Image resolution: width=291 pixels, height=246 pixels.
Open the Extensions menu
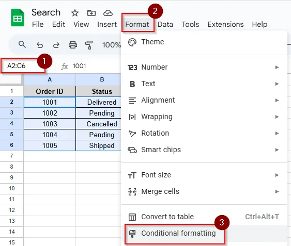pos(225,24)
